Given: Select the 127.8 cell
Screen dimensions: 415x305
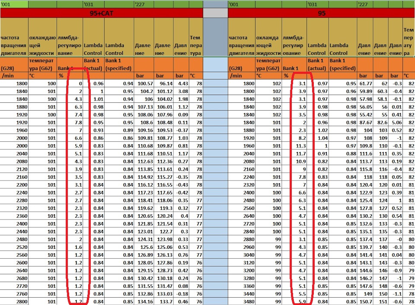Looking at the screenshot, I should coord(365,208).
